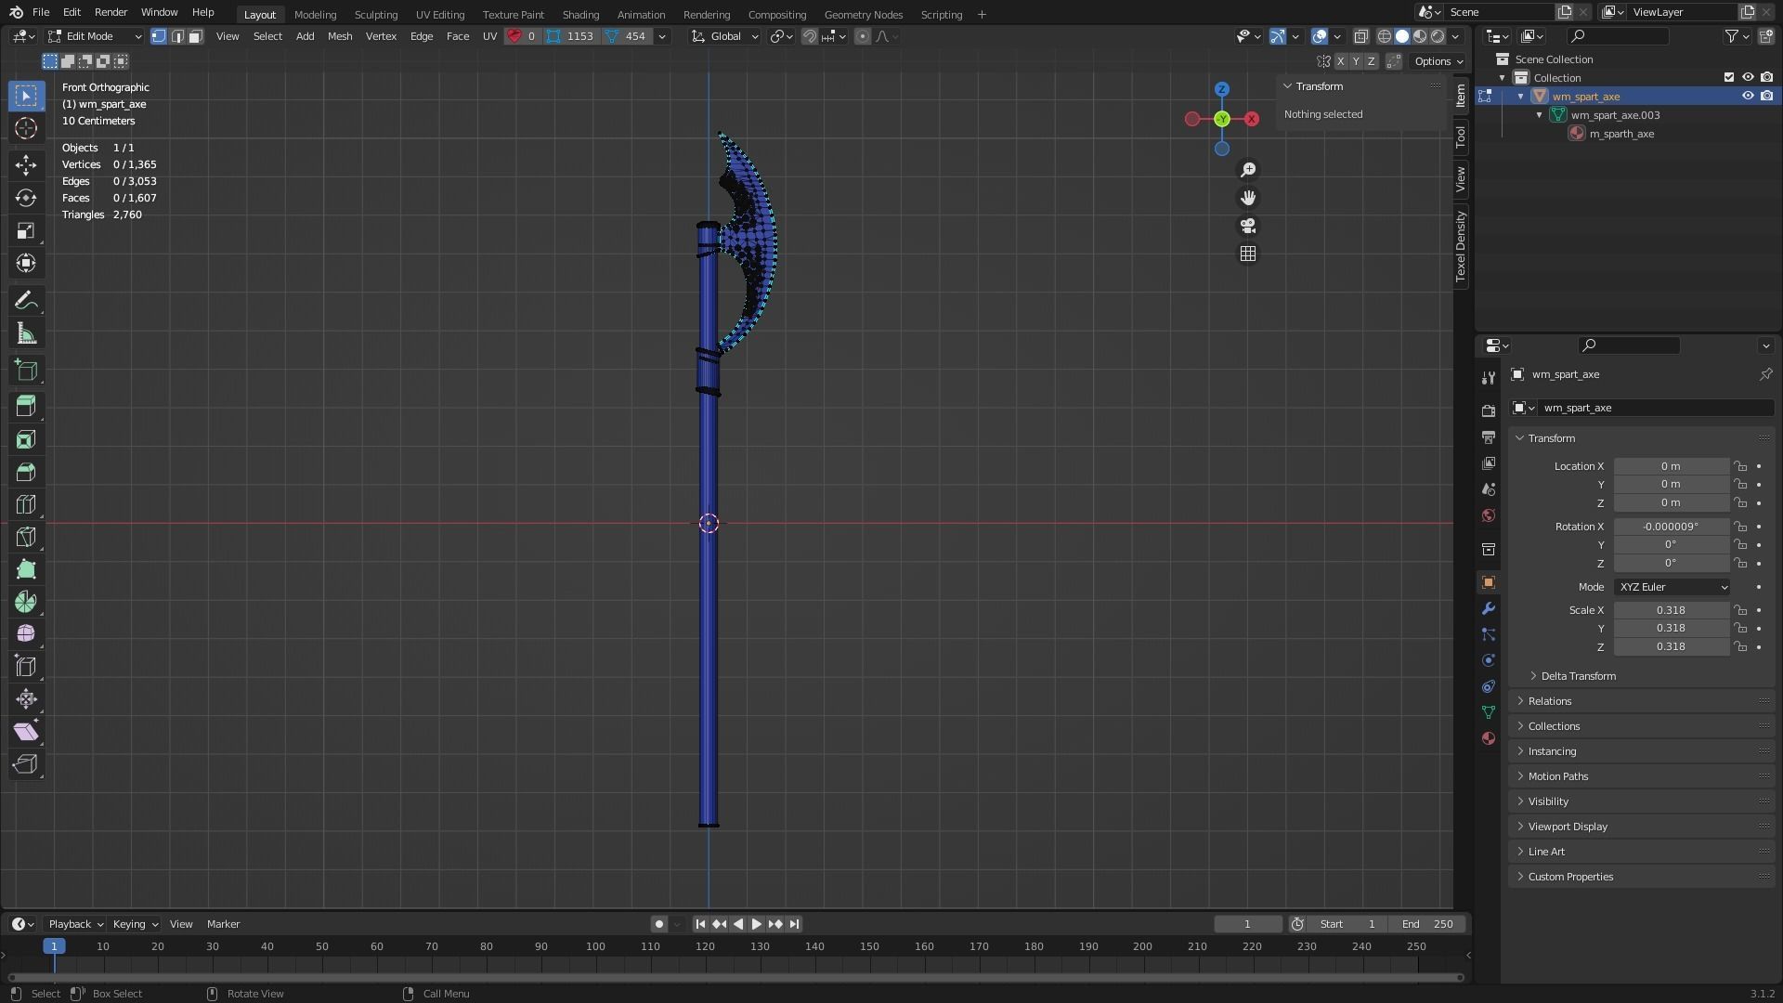Viewport: 1783px width, 1003px height.
Task: Open Global transform orientation dropdown
Action: click(725, 36)
